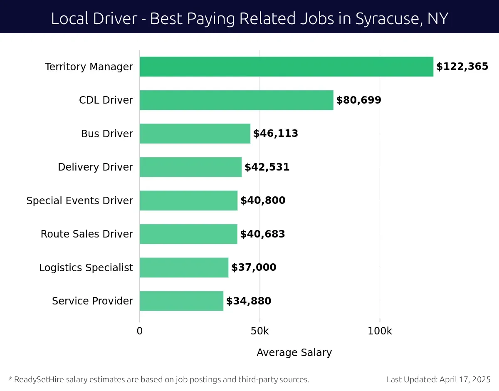Select the 'Special Events Driver' label
The height and width of the screenshot is (391, 499).
[80, 201]
